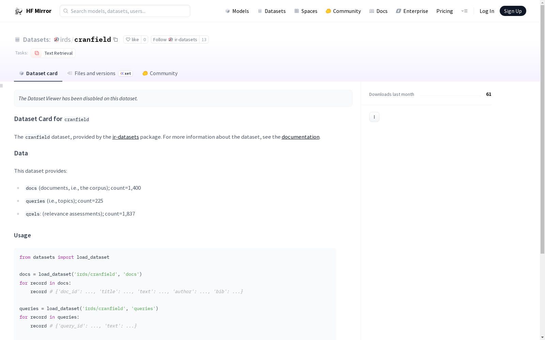Click the 'Usage' heading
Screen dimensions: 545x340
point(22,235)
